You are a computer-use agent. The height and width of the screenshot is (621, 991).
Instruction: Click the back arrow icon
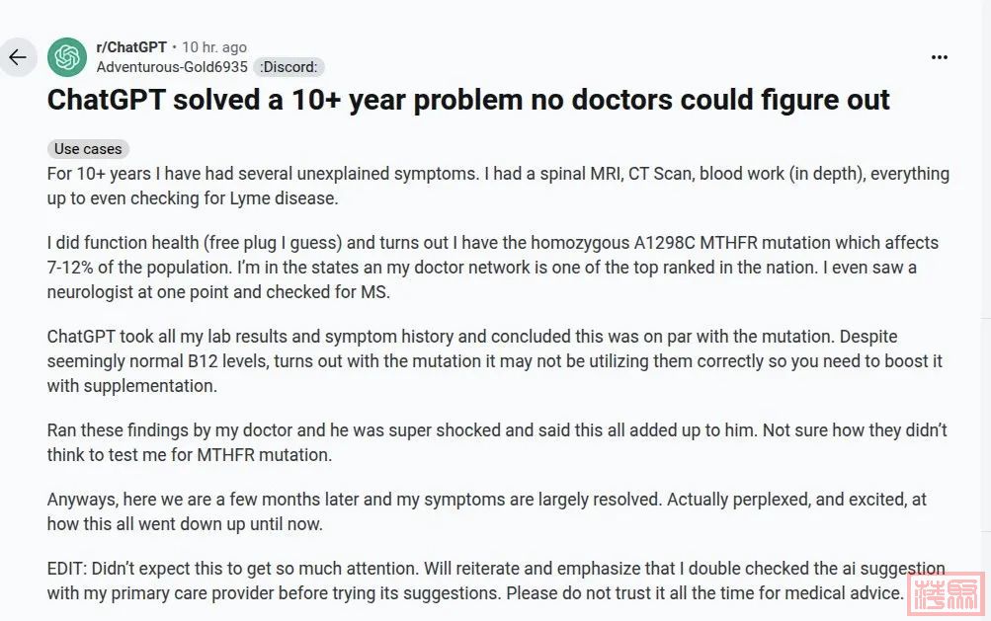click(x=18, y=57)
